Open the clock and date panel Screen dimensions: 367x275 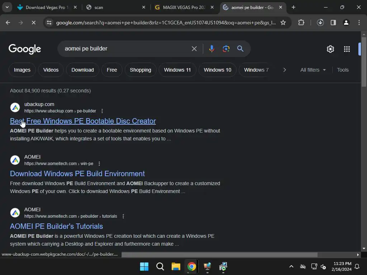click(x=342, y=266)
